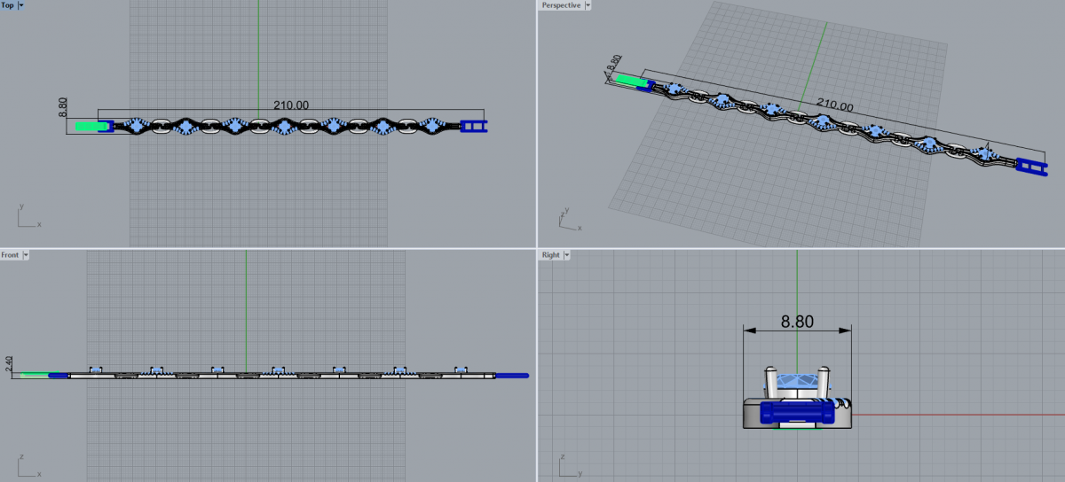
Task: Activate the Right viewport title label
Action: [551, 254]
